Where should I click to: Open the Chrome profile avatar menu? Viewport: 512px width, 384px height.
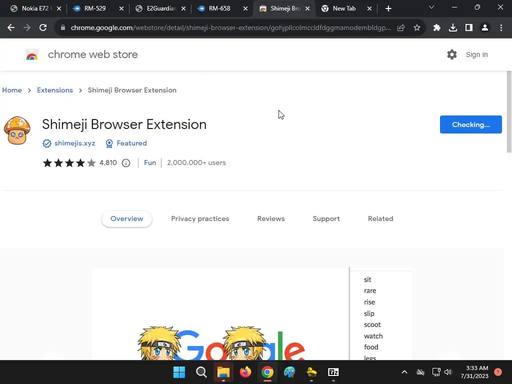tap(485, 28)
